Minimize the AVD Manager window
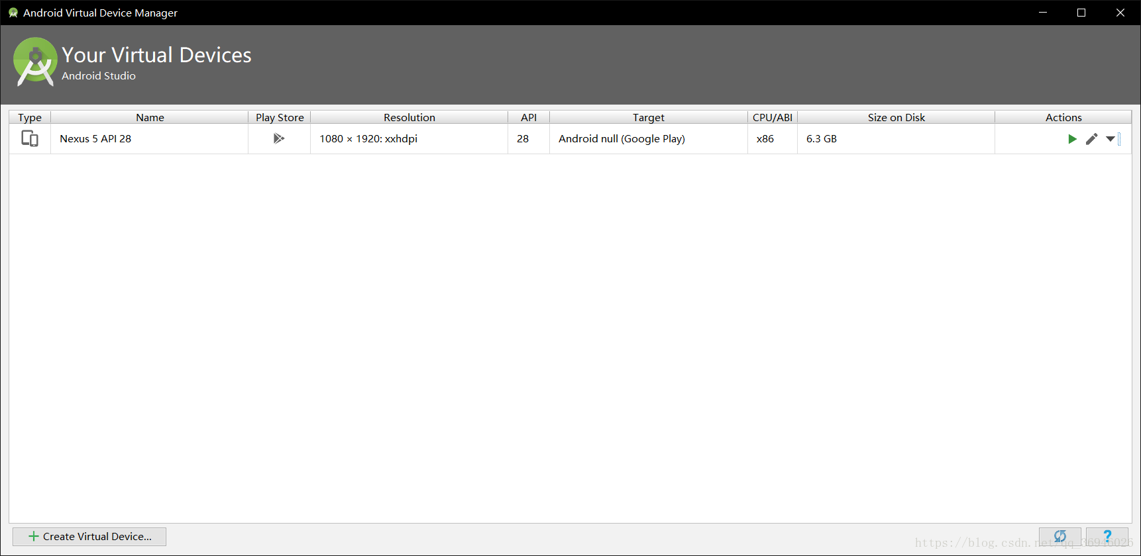This screenshot has height=556, width=1141. tap(1043, 13)
